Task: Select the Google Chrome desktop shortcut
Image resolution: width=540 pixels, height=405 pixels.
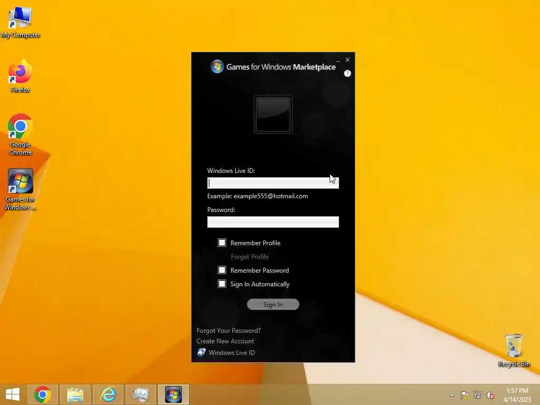Action: pos(21,134)
